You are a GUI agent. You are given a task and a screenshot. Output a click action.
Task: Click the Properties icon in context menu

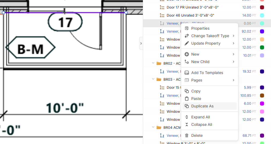[187, 28]
